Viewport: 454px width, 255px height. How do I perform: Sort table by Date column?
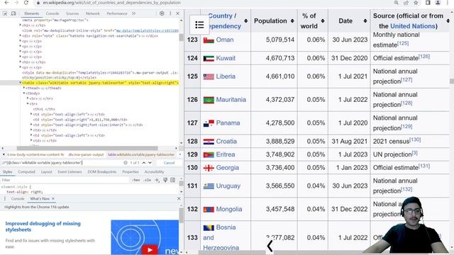[x=365, y=21]
